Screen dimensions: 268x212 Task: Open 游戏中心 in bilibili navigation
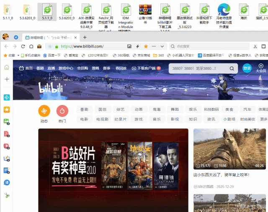(x=66, y=68)
